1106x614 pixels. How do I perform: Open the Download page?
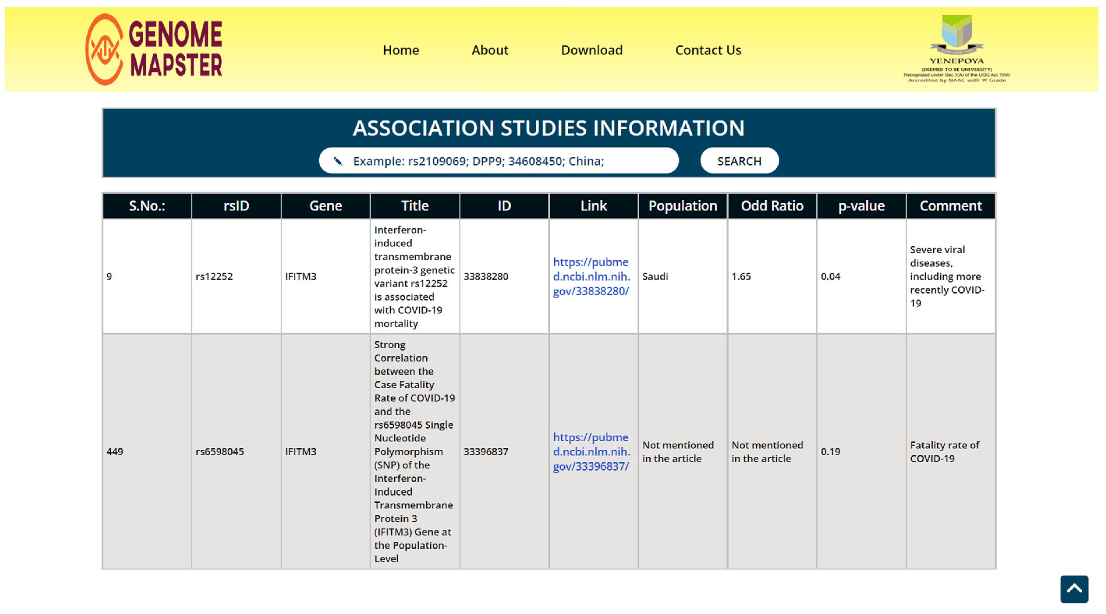pos(591,50)
